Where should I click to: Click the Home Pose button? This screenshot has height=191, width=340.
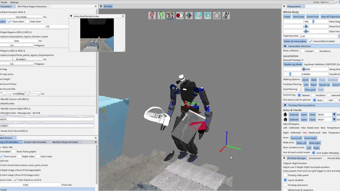313,17
